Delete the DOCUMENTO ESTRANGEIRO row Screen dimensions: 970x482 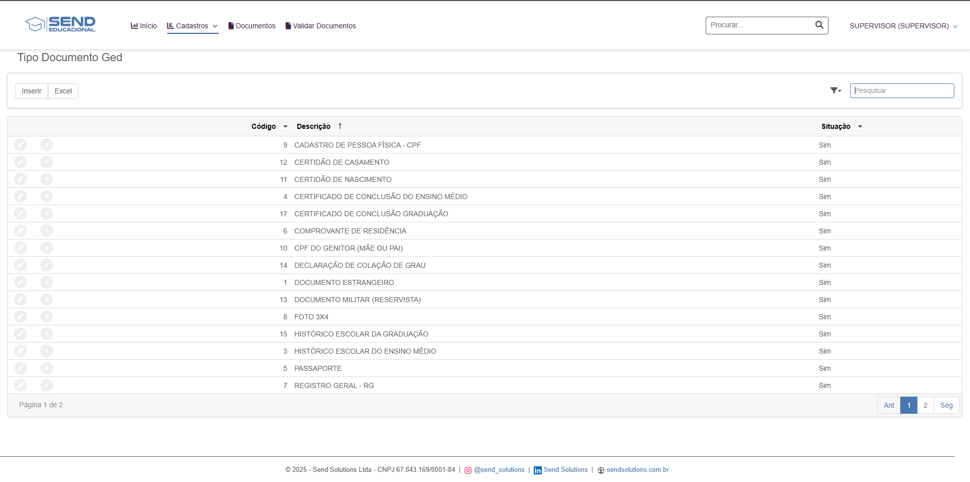tap(47, 282)
